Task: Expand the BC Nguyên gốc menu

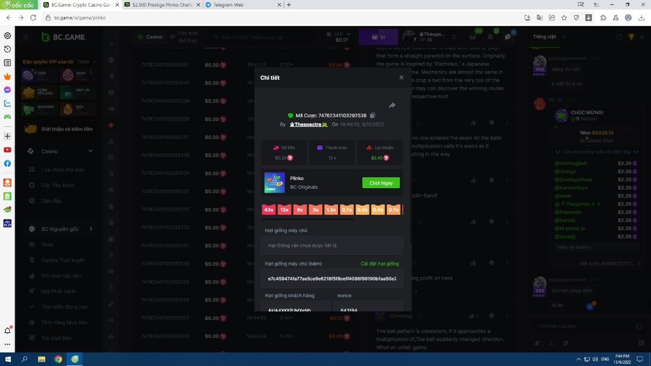Action: 91,229
